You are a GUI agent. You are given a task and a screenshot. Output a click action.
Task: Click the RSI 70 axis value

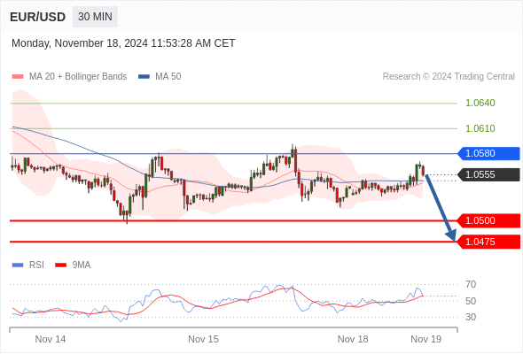point(471,284)
